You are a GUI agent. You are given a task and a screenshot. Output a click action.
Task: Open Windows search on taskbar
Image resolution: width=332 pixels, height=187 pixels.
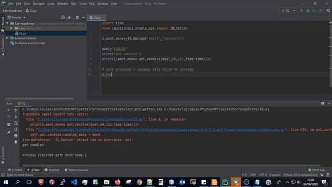(x=18, y=182)
